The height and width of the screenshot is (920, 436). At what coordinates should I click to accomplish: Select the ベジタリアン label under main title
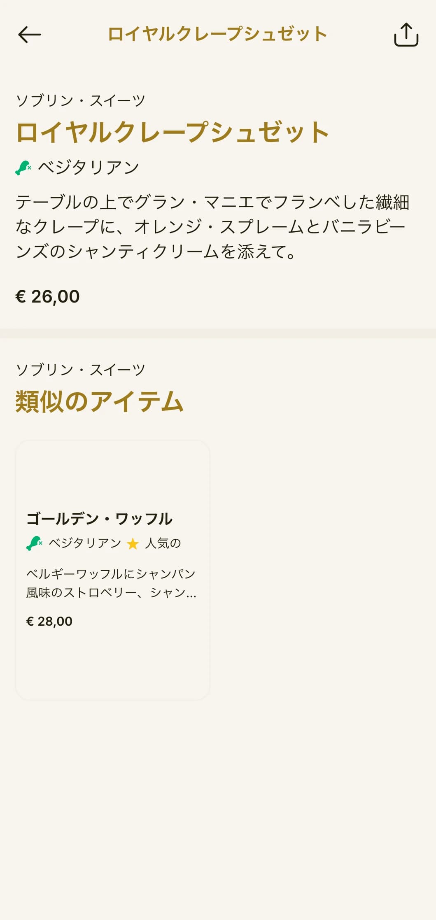coord(89,168)
